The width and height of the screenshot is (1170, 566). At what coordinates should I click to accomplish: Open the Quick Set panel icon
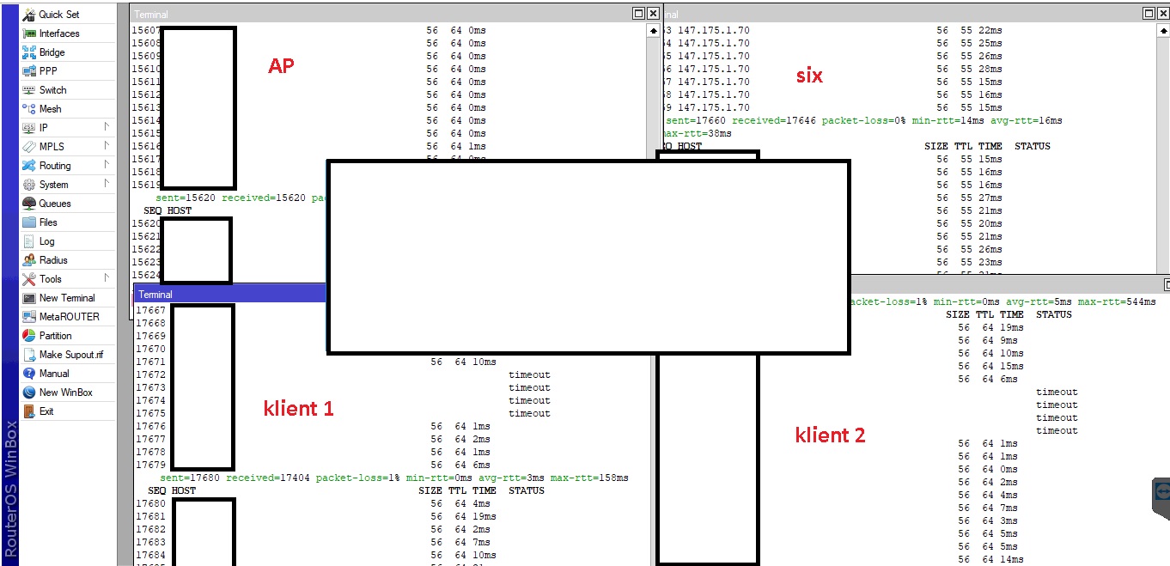[x=28, y=15]
